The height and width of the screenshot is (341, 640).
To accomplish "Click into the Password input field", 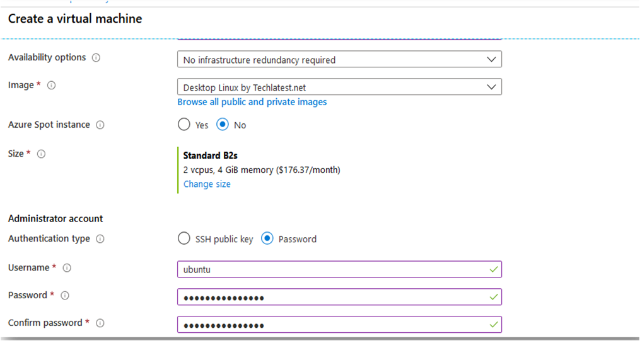I will 340,297.
